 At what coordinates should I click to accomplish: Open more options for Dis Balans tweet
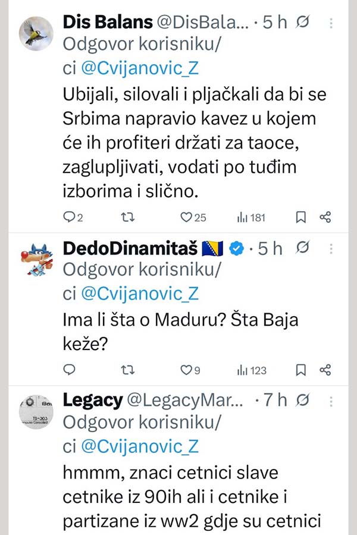point(331,23)
